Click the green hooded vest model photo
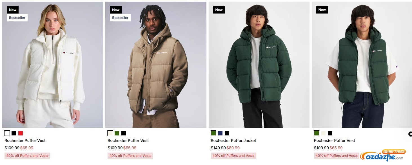This screenshot has height=165, width=412. click(362, 65)
